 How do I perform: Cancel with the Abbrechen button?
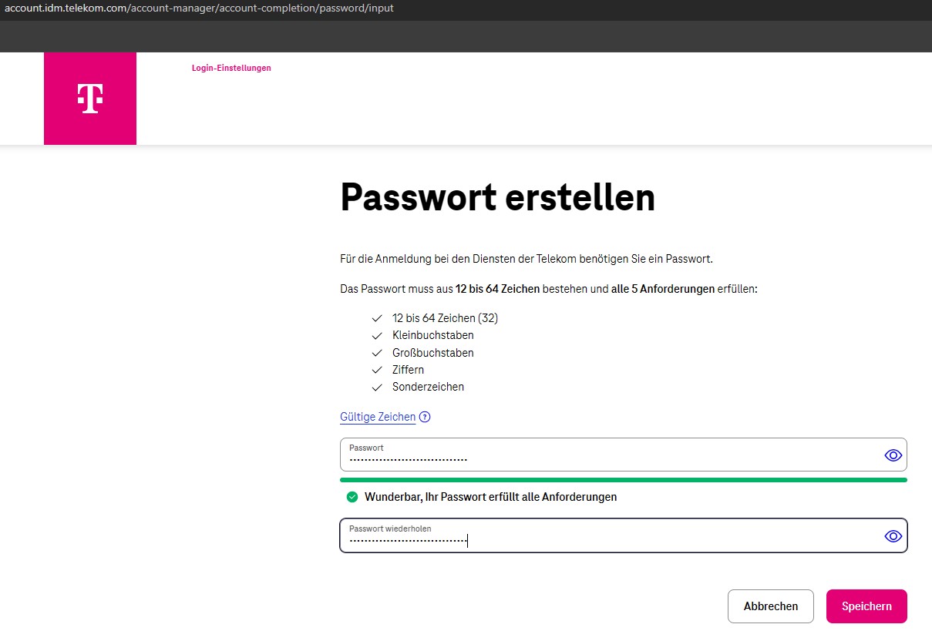770,606
